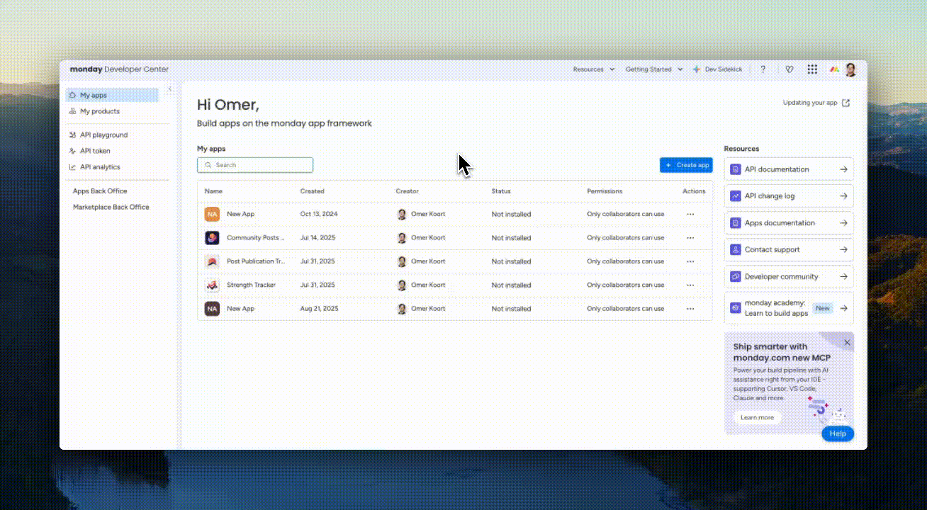Image resolution: width=927 pixels, height=510 pixels.
Task: Click the Strength Tracker app name
Action: (251, 285)
